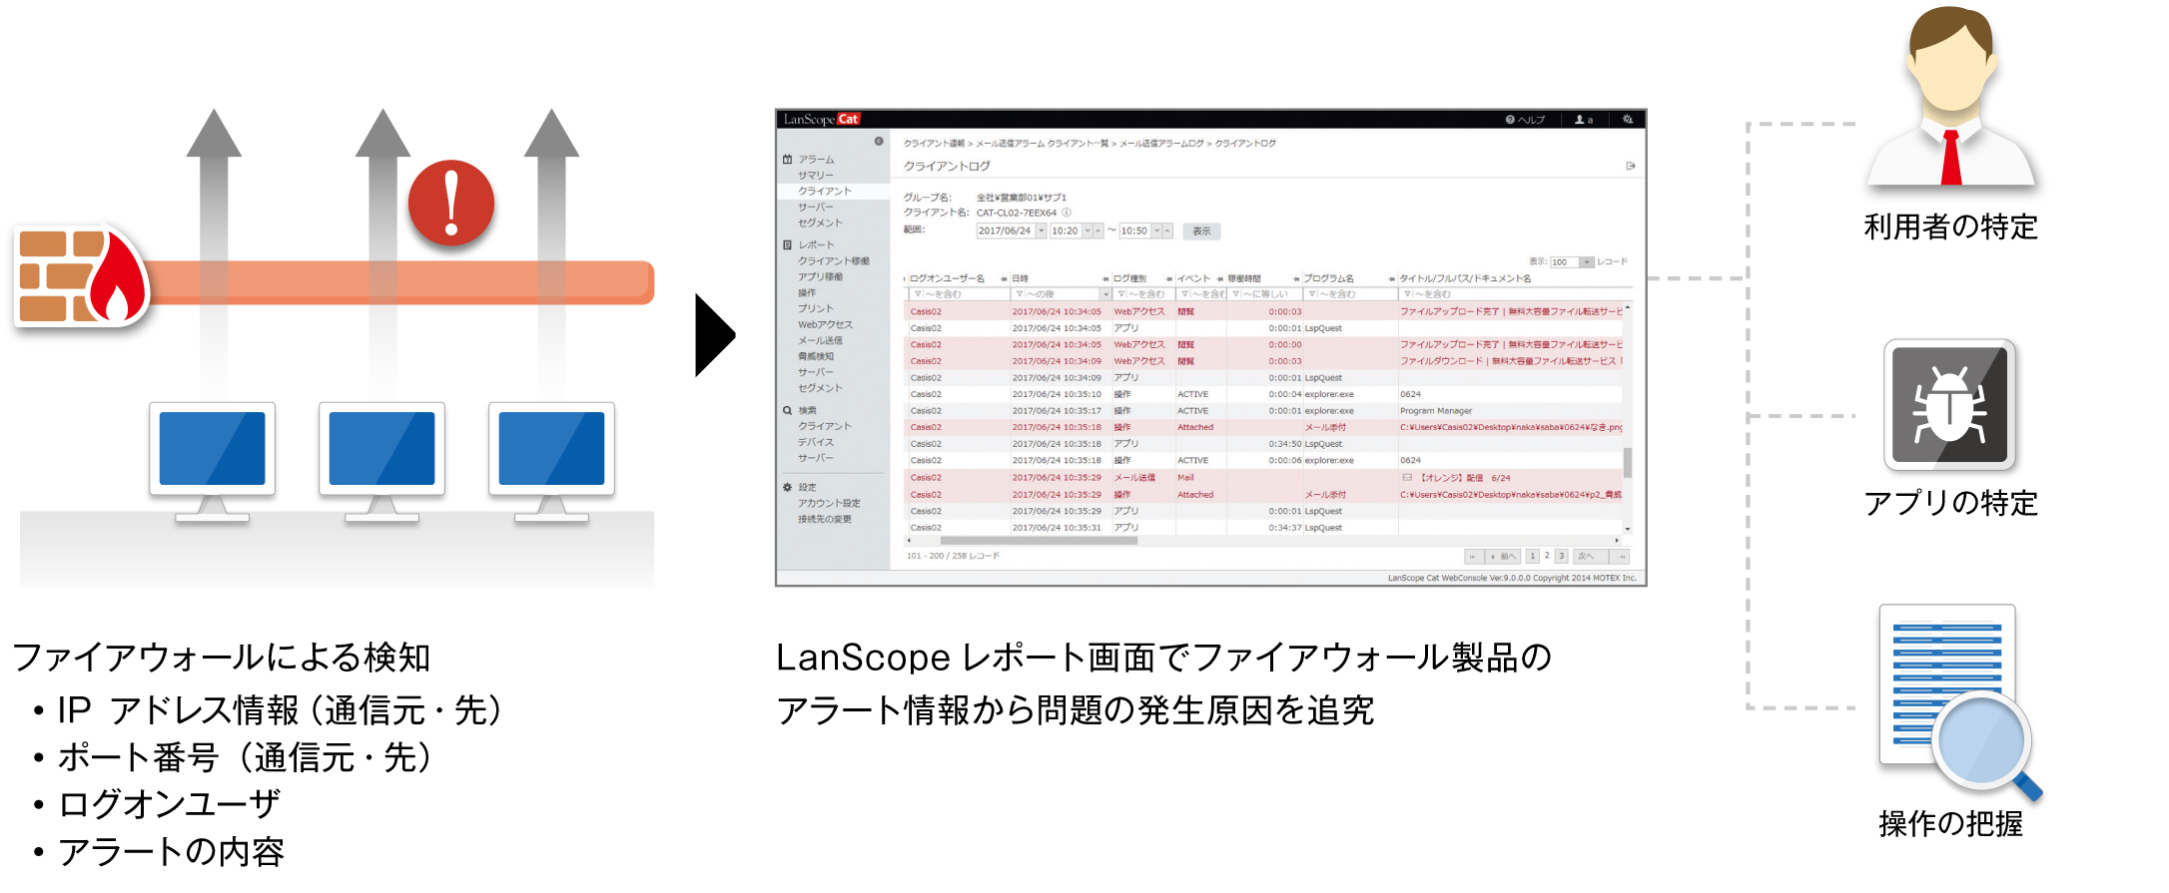Open 接続先の変更 in sidebar
This screenshot has width=2169, height=893.
coord(825,519)
